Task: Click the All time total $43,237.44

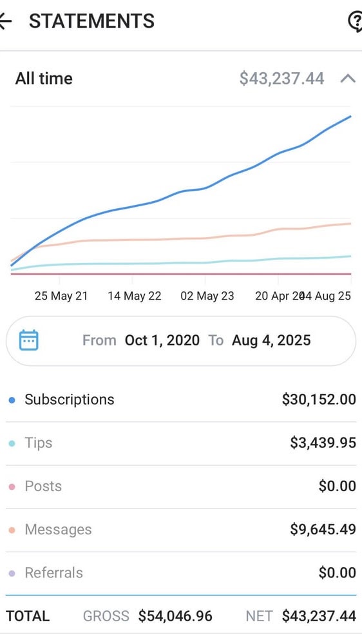Action: 281,79
